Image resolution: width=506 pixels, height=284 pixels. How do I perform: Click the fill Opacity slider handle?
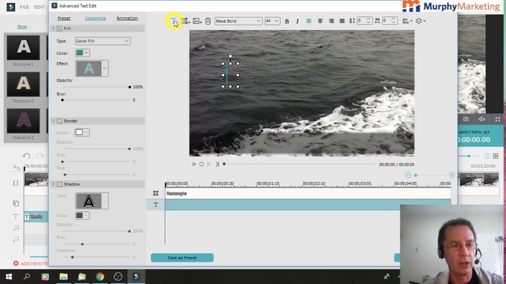(130, 87)
